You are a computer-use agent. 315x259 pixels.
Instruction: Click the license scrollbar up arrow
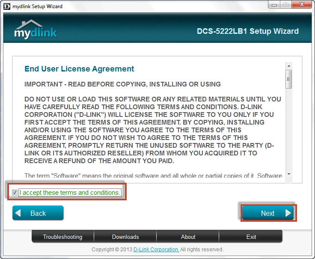coord(289,66)
